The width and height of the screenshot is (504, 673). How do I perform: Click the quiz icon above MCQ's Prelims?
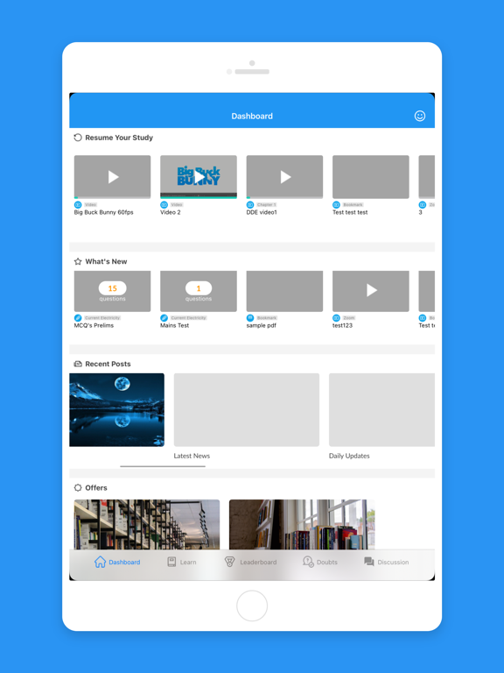coord(78,318)
